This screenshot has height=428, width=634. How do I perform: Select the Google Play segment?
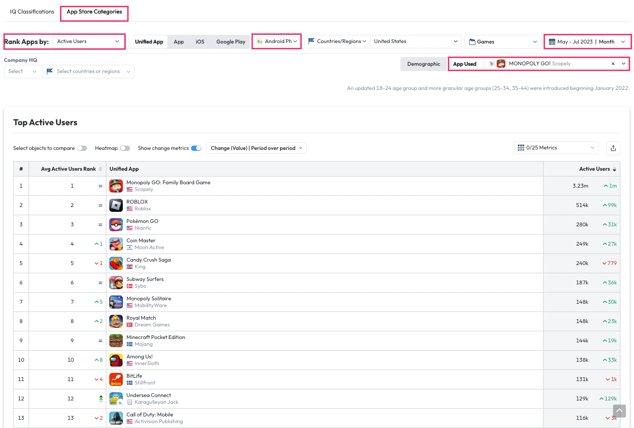(x=231, y=42)
